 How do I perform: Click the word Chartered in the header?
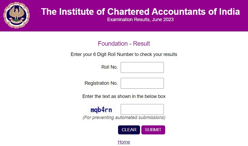pos(128,12)
